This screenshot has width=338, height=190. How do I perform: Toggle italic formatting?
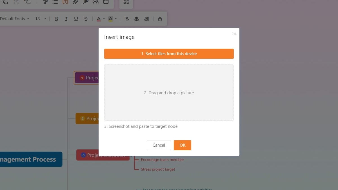66,19
